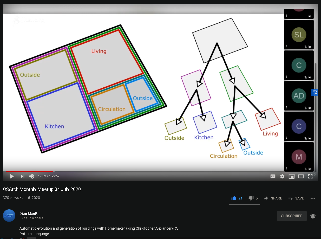321x239 pixels.
Task: Click the Kitchen label in the tree diagram
Action: pos(204,138)
